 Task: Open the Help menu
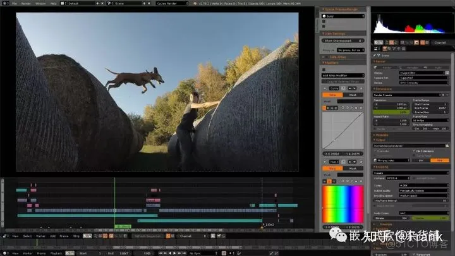pos(53,4)
